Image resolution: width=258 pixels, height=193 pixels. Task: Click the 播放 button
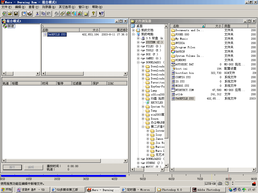[12, 167]
